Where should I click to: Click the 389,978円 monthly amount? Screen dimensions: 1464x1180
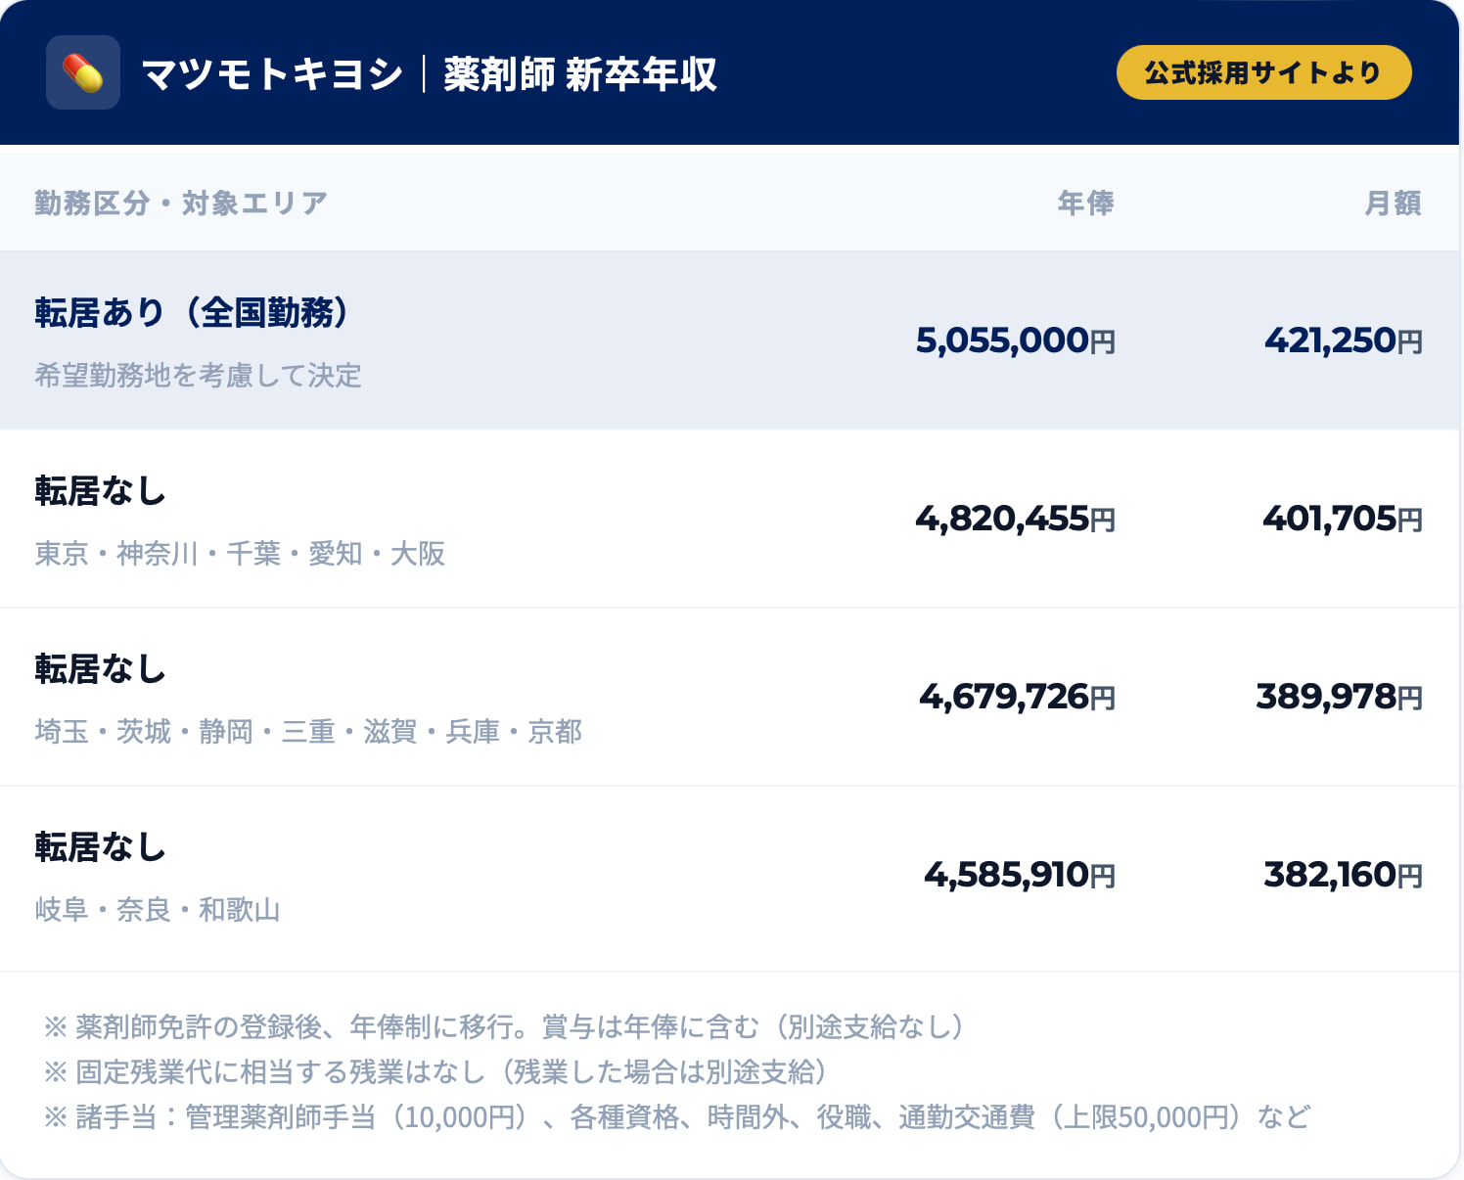pos(1339,697)
